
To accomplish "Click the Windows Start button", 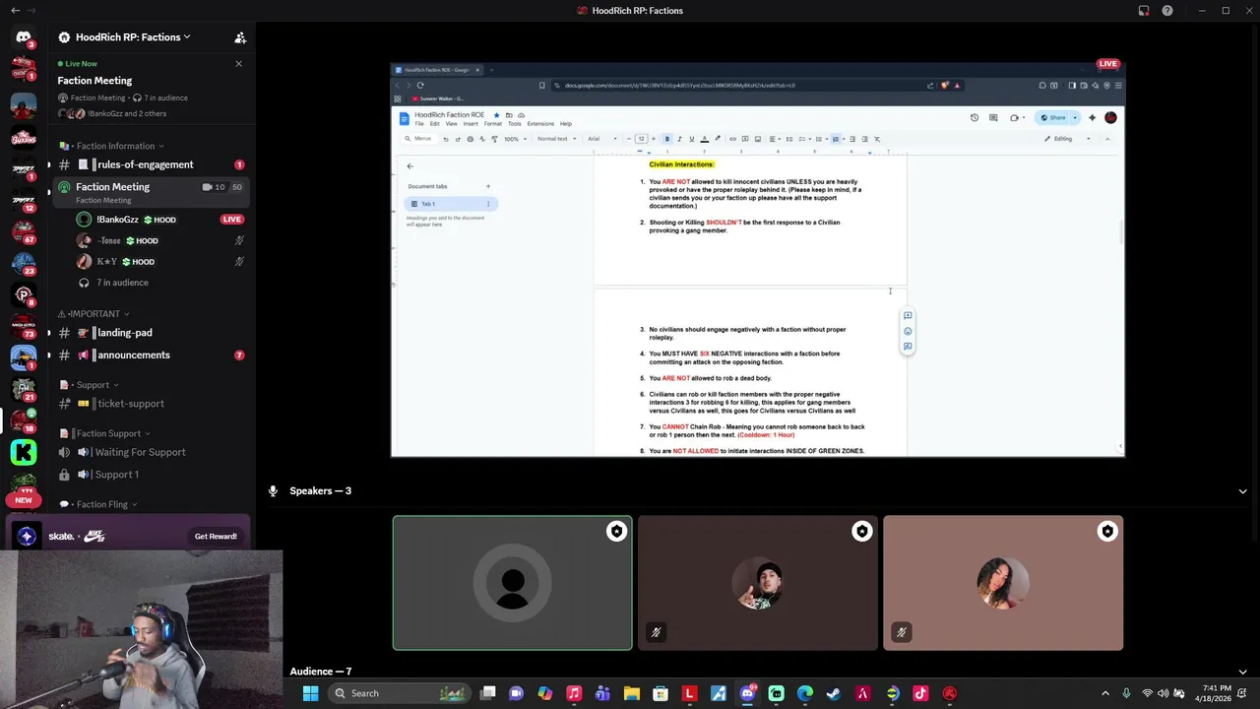I will click(x=310, y=693).
